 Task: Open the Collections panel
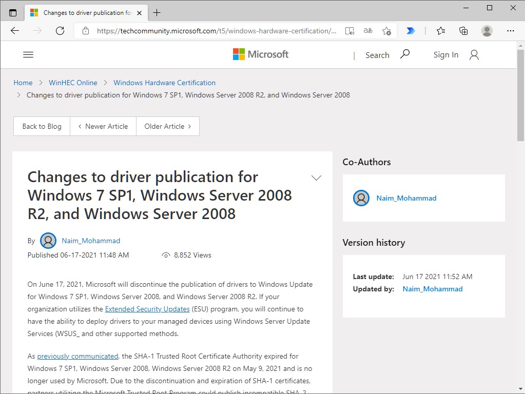(x=463, y=31)
